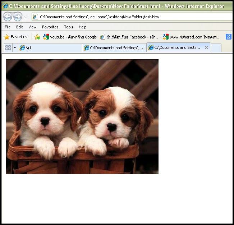Image resolution: width=234 pixels, height=225 pixels.
Task: Close the active tab with X button
Action: 206,47
